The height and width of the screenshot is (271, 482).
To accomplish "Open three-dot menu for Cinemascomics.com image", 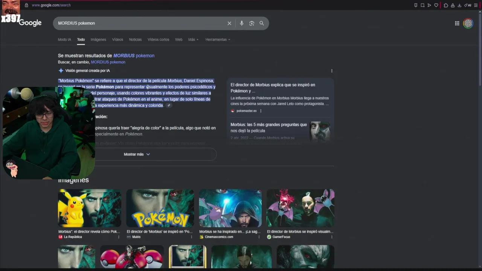I will 259,237.
